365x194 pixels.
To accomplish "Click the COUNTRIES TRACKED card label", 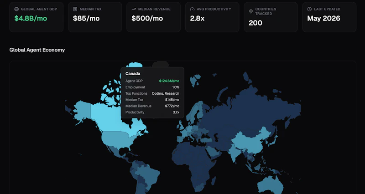I will coord(266,11).
